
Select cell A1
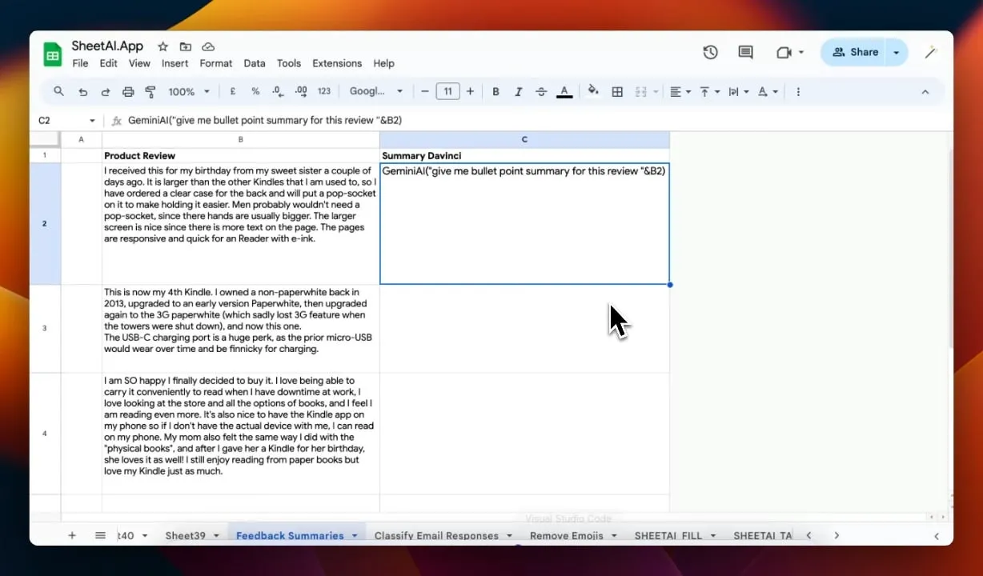(81, 155)
